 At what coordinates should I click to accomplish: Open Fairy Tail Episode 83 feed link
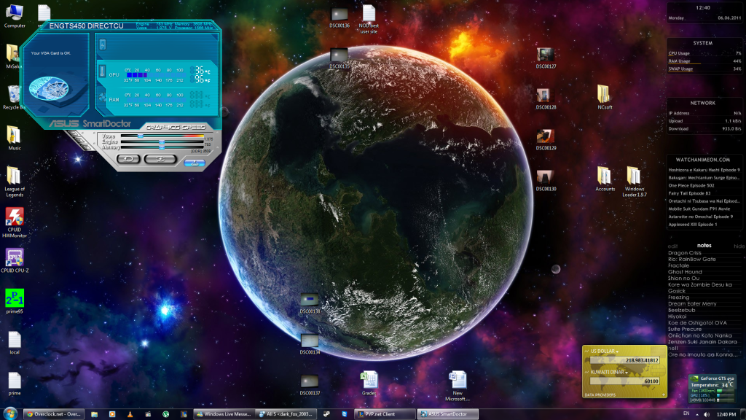[x=689, y=193]
